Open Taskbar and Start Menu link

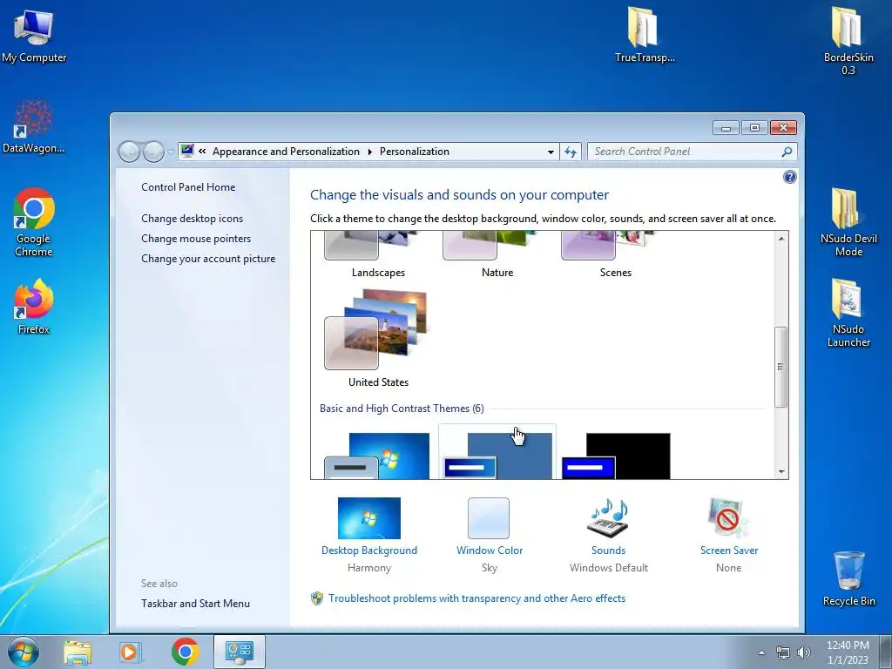tap(196, 604)
